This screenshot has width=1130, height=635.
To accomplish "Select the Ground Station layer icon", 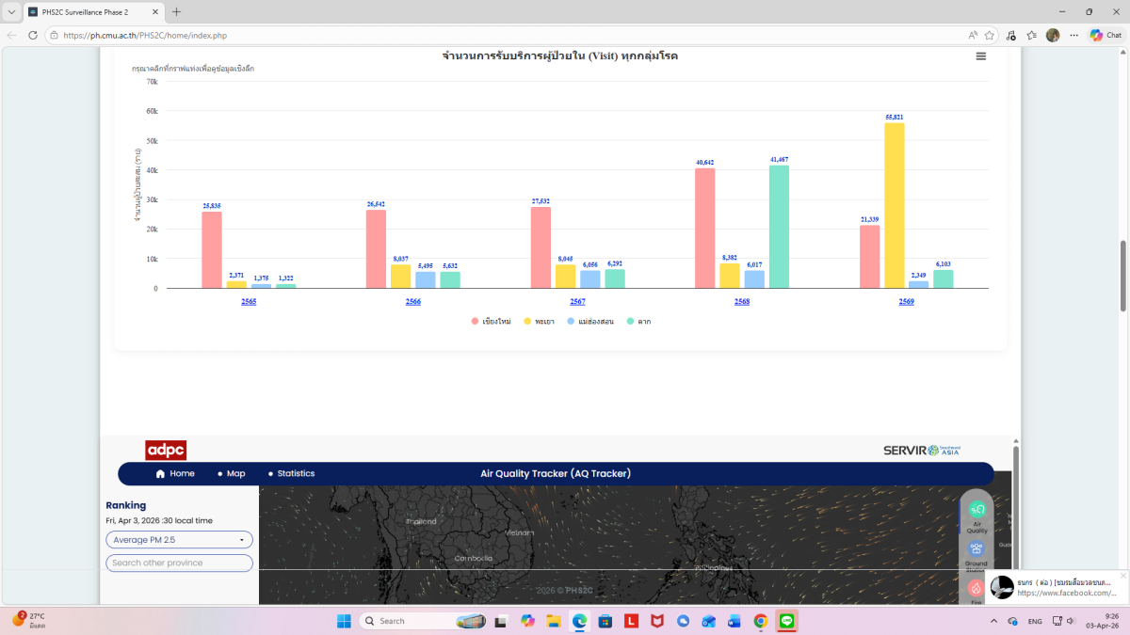I will 977,549.
